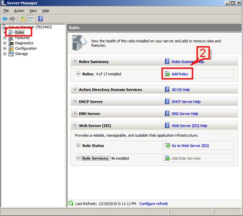Click the Add Roles link
This screenshot has height=216, width=243.
pos(180,74)
